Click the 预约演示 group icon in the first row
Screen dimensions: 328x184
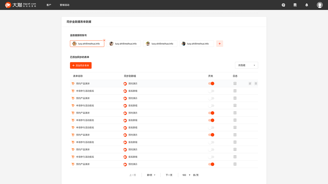[125, 84]
